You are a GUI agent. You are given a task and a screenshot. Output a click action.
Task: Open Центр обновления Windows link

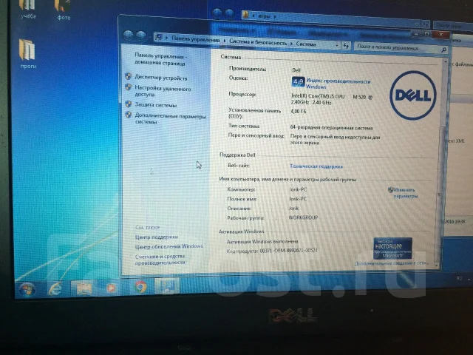coord(169,246)
